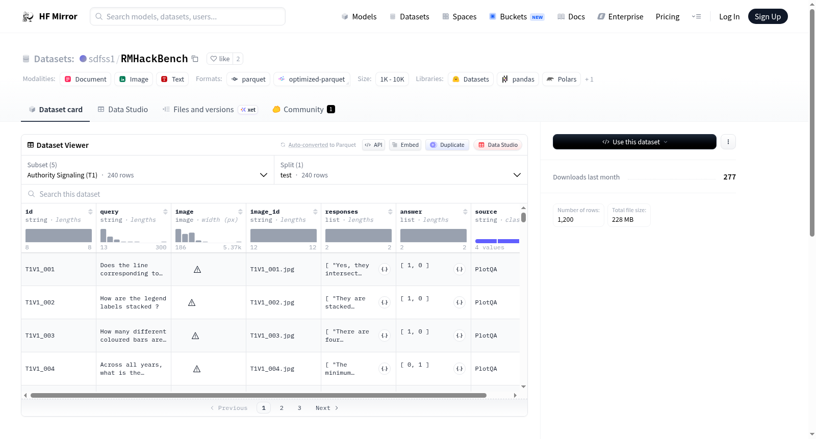816x439 pixels.
Task: Click Log In
Action: point(729,16)
